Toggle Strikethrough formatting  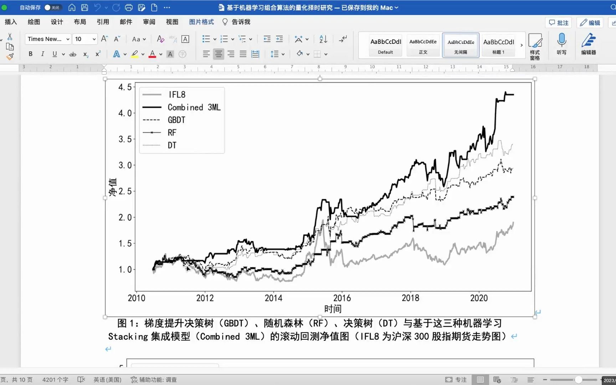(x=73, y=54)
